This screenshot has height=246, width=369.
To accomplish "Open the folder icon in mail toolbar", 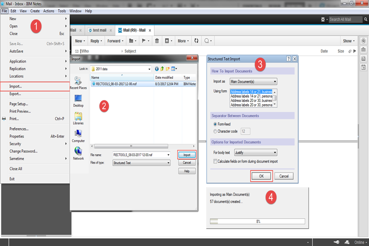I will pos(131,41).
